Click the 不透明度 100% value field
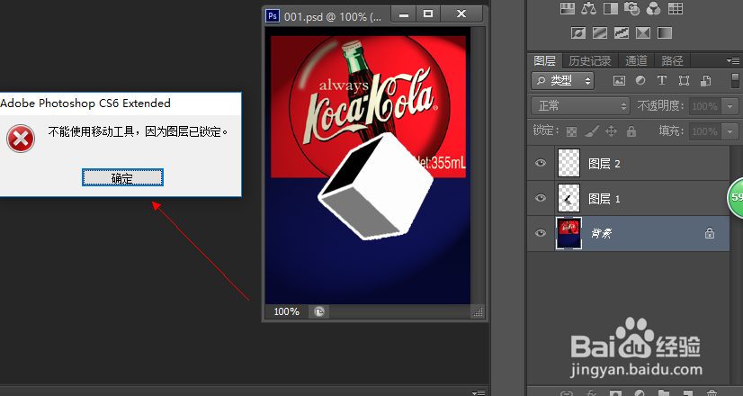The height and width of the screenshot is (396, 743). pos(705,106)
